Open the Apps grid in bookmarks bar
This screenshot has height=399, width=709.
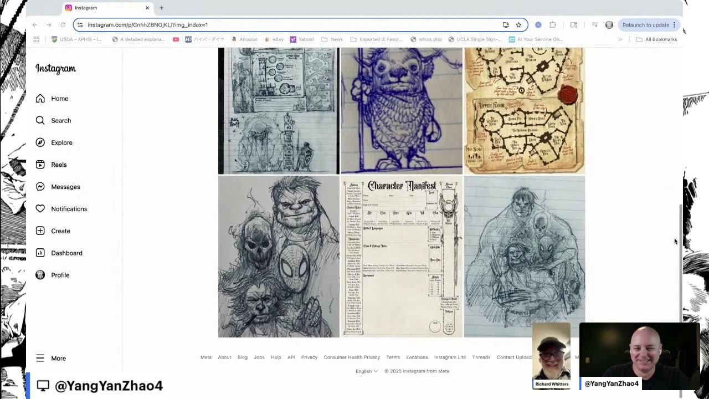pyautogui.click(x=37, y=39)
